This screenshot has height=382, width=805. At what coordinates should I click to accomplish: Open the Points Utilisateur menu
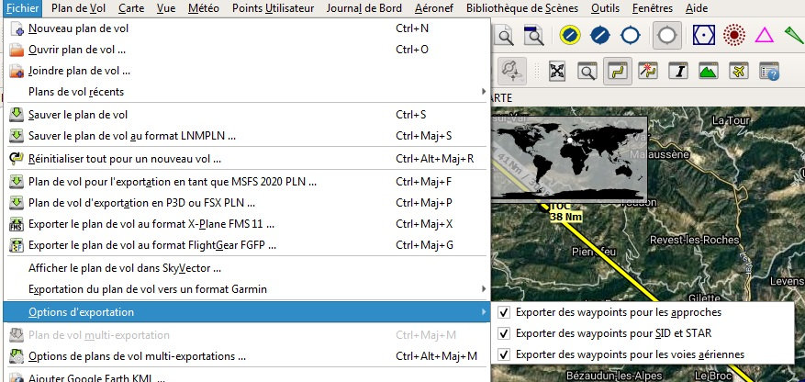[x=274, y=8]
